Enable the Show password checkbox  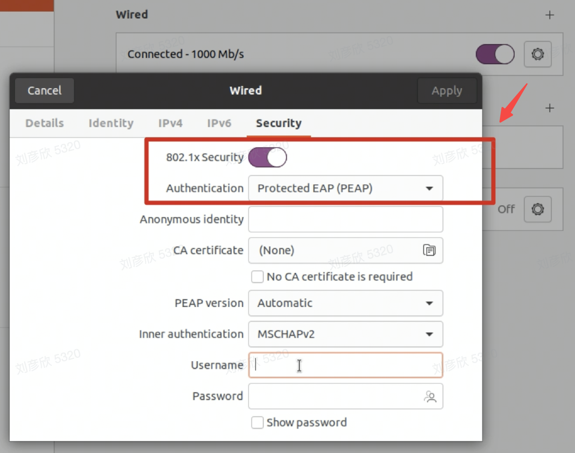(258, 423)
